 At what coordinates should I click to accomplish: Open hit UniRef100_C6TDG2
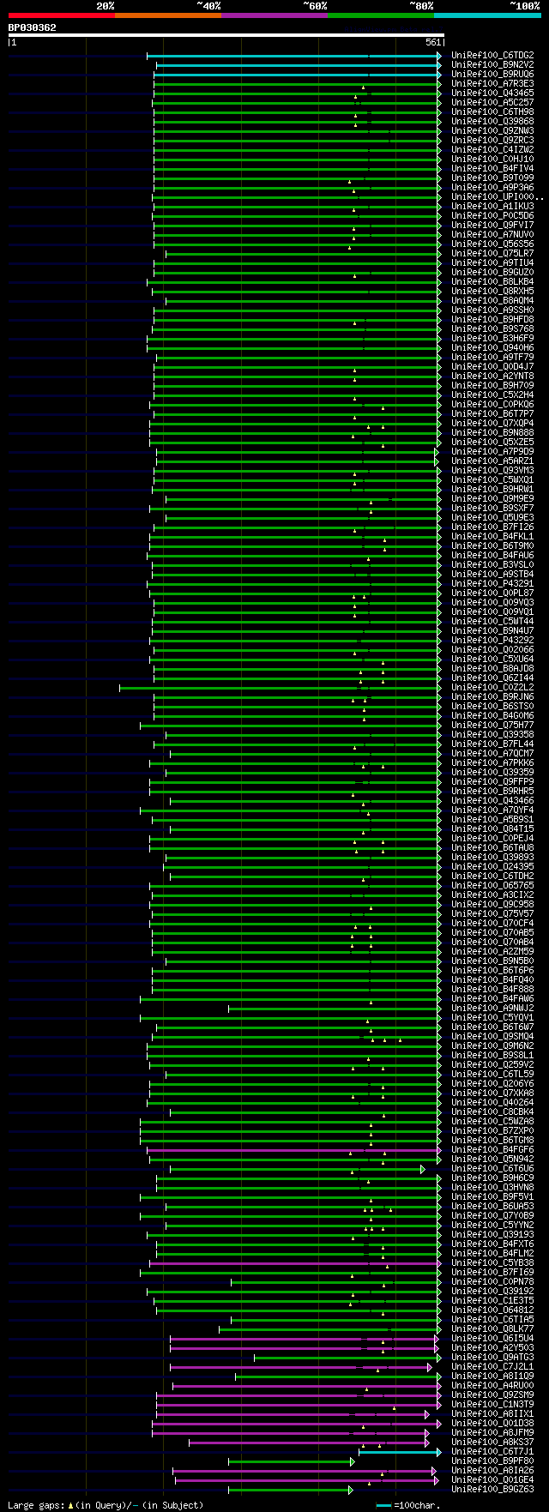click(x=492, y=55)
